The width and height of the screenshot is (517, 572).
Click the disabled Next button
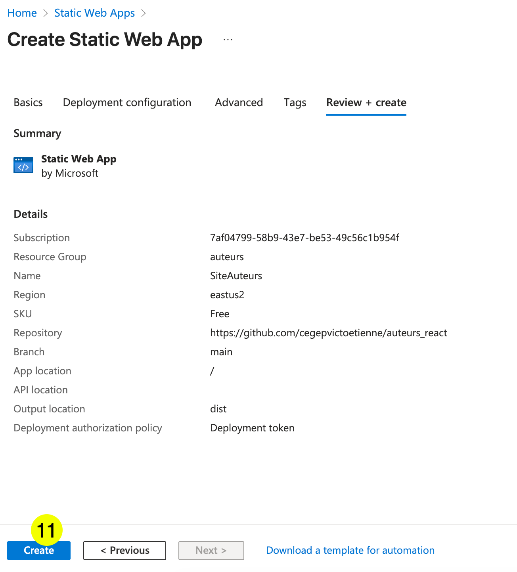pyautogui.click(x=211, y=550)
